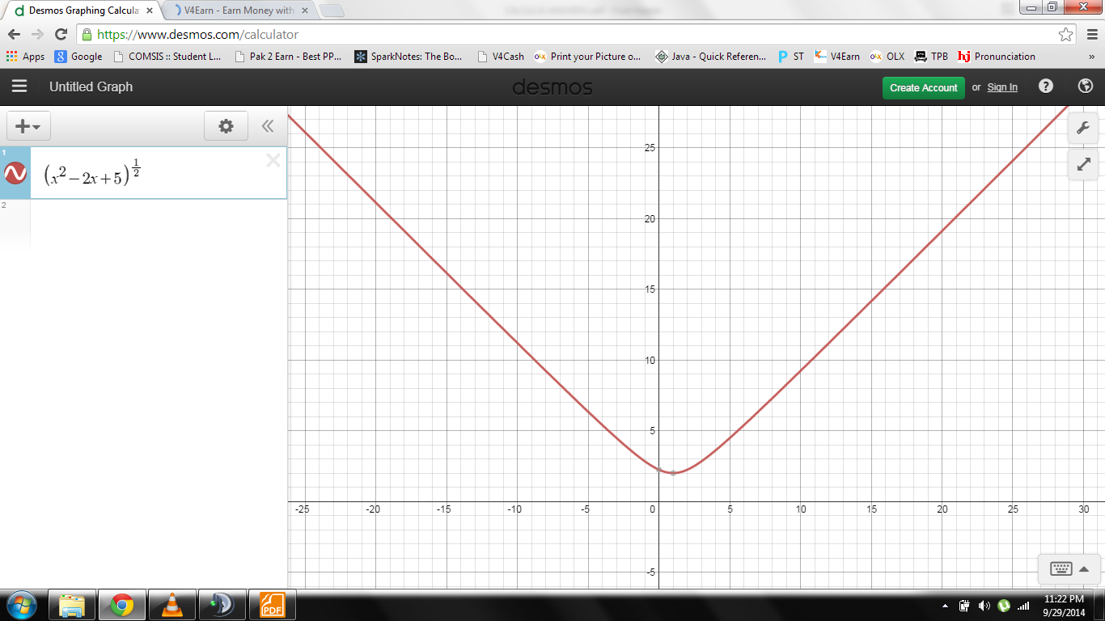This screenshot has width=1105, height=621.
Task: Hide the curve using expression 1's color icon
Action: click(x=15, y=173)
